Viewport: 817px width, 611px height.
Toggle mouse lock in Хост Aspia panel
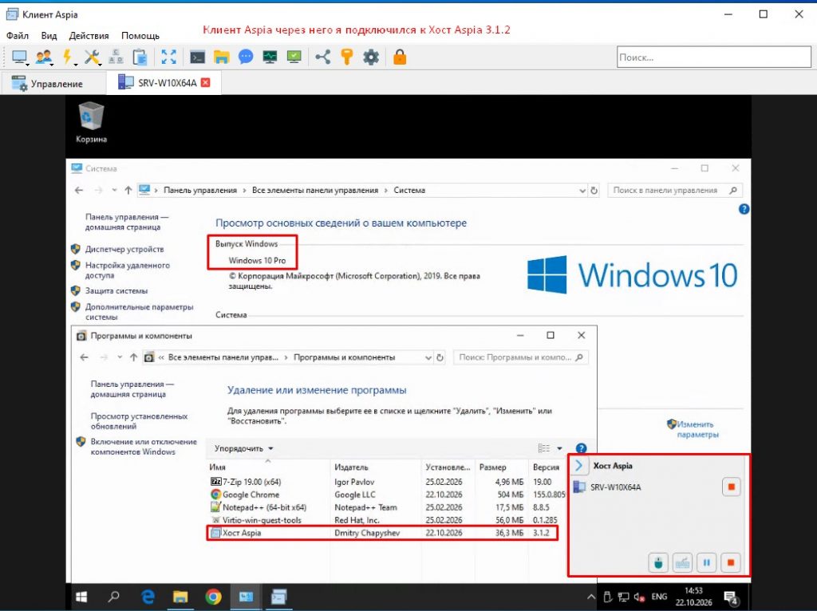click(x=658, y=562)
